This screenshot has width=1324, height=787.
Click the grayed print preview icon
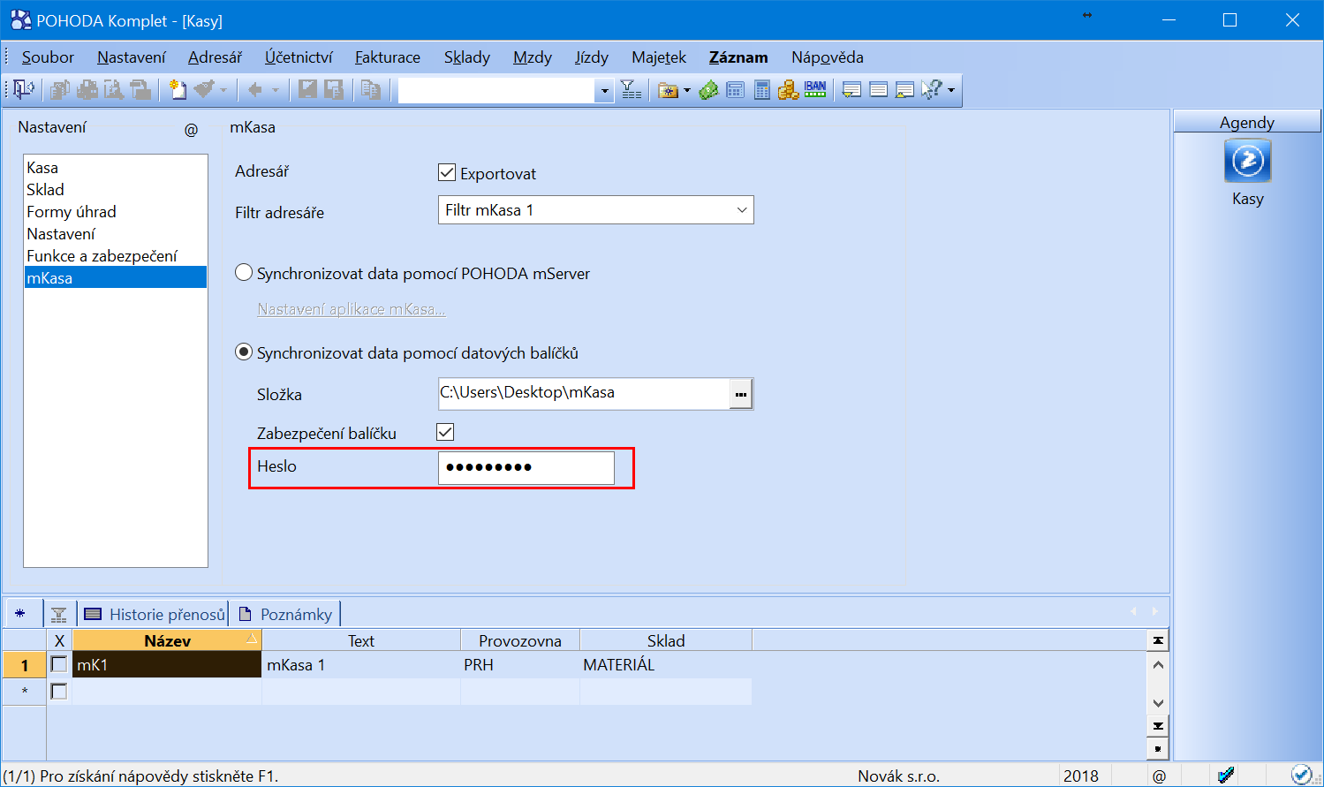pyautogui.click(x=114, y=89)
